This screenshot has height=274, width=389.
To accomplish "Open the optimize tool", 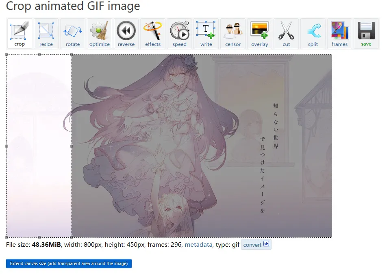I will (100, 33).
